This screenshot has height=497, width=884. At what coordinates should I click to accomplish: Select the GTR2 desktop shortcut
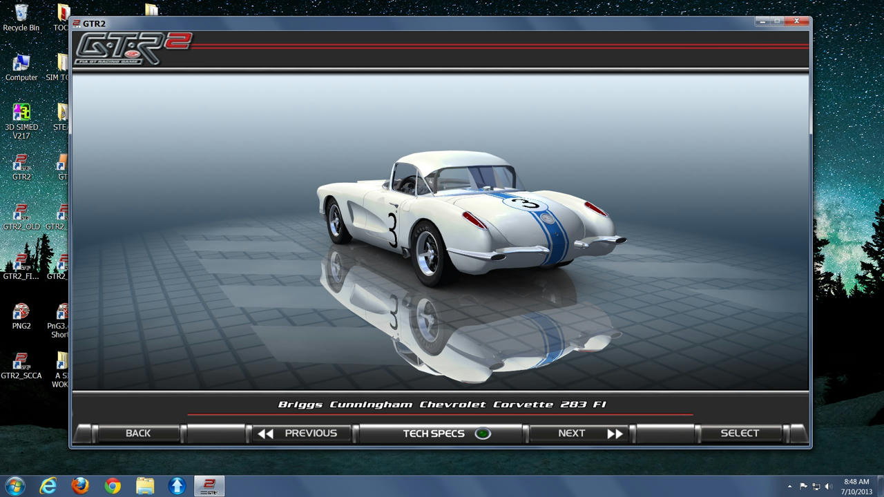21,167
